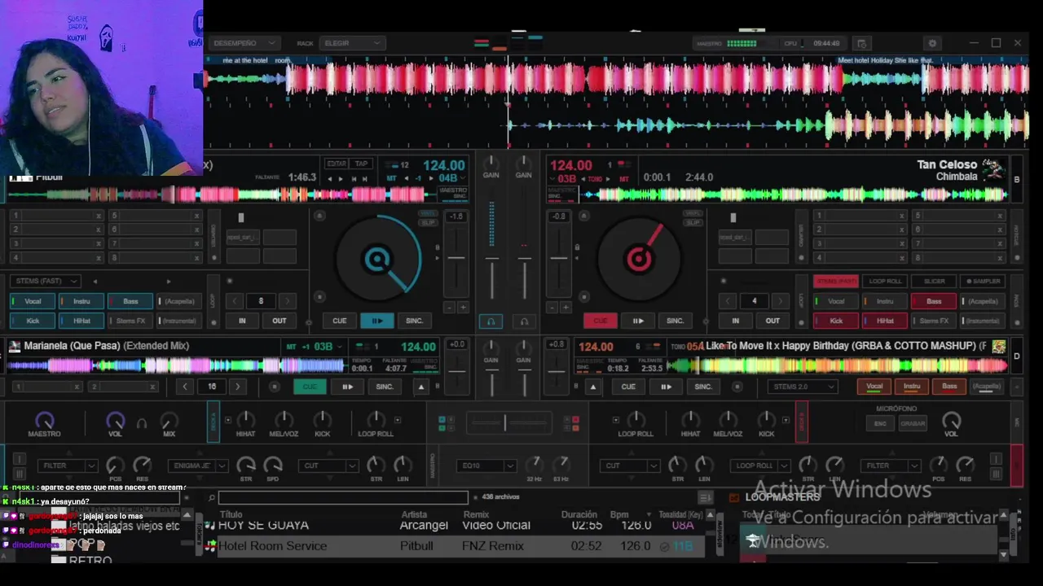Open left deck STEMS (FAST) pad dropdown
This screenshot has height=586, width=1043.
(46, 281)
